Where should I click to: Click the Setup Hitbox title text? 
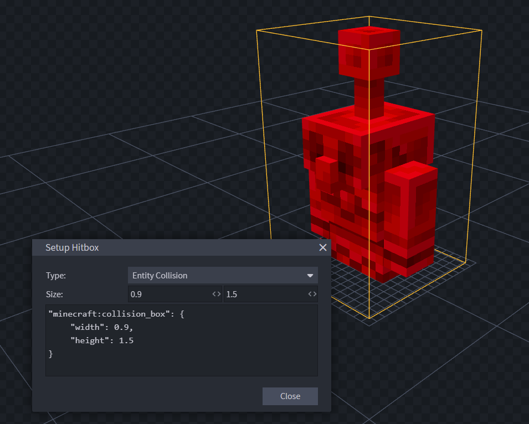coord(72,247)
